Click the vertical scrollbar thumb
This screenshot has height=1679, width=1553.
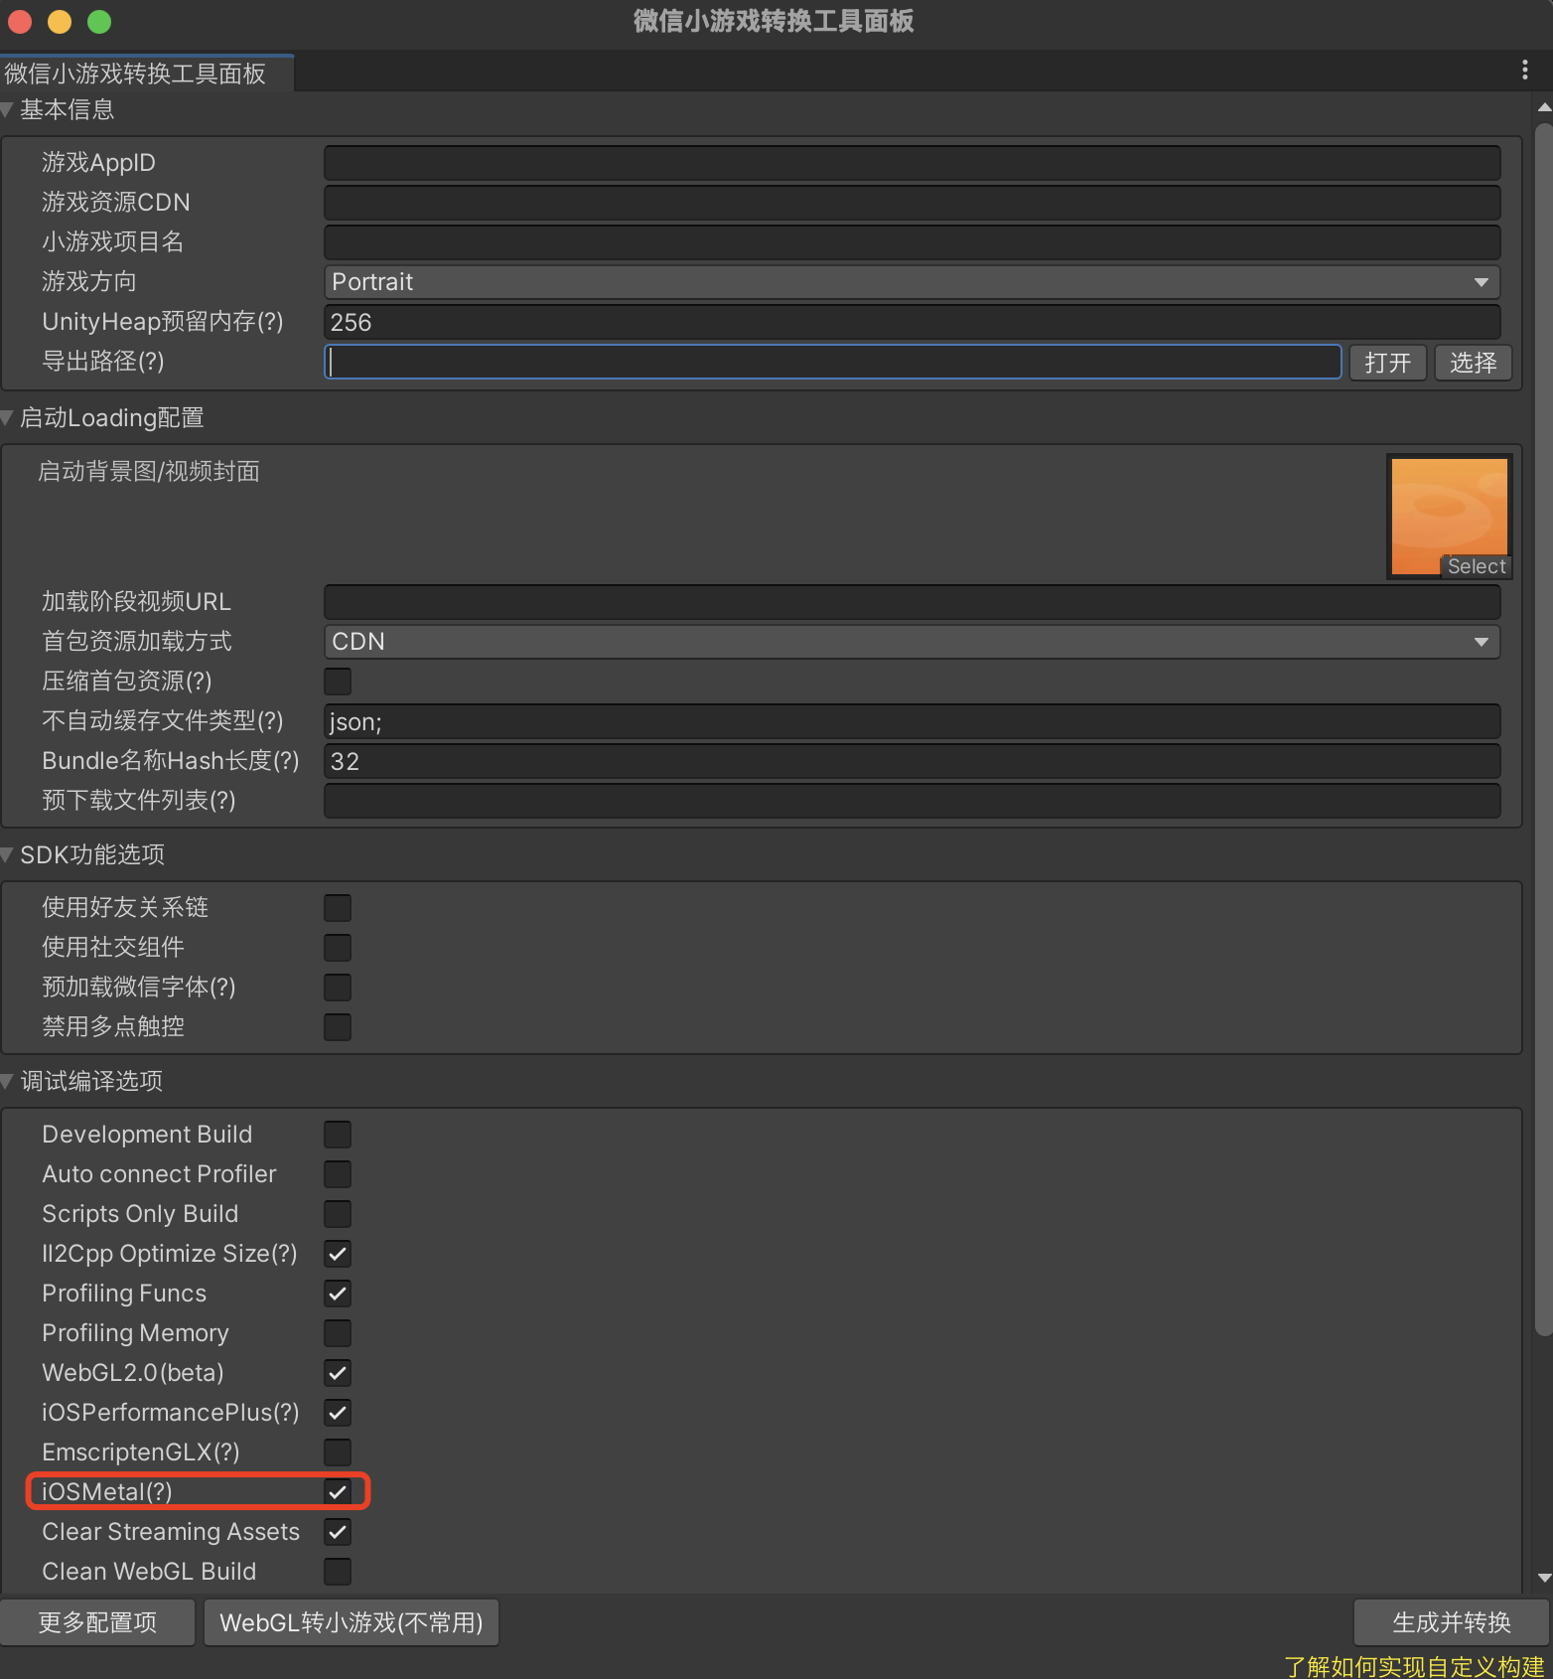(1543, 730)
